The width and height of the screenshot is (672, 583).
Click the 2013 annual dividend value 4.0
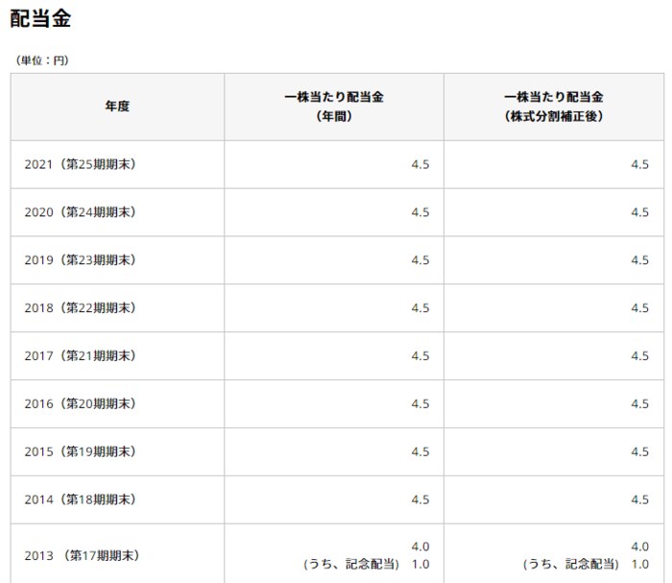420,547
